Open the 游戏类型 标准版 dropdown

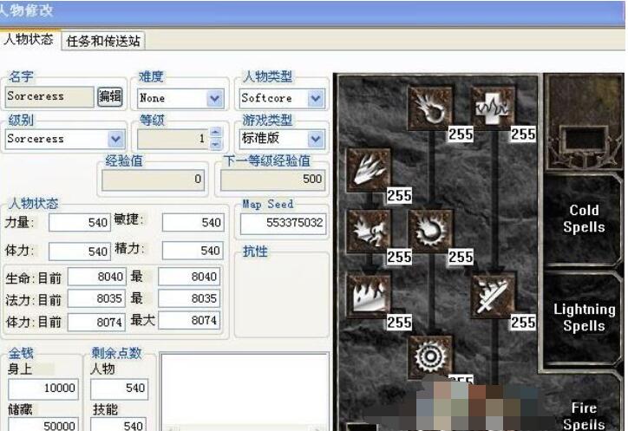282,139
